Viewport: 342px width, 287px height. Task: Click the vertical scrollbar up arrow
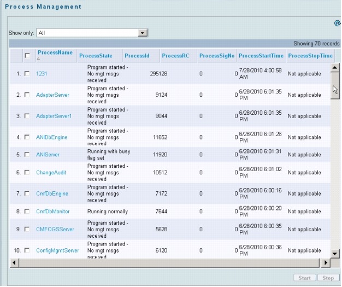point(334,68)
